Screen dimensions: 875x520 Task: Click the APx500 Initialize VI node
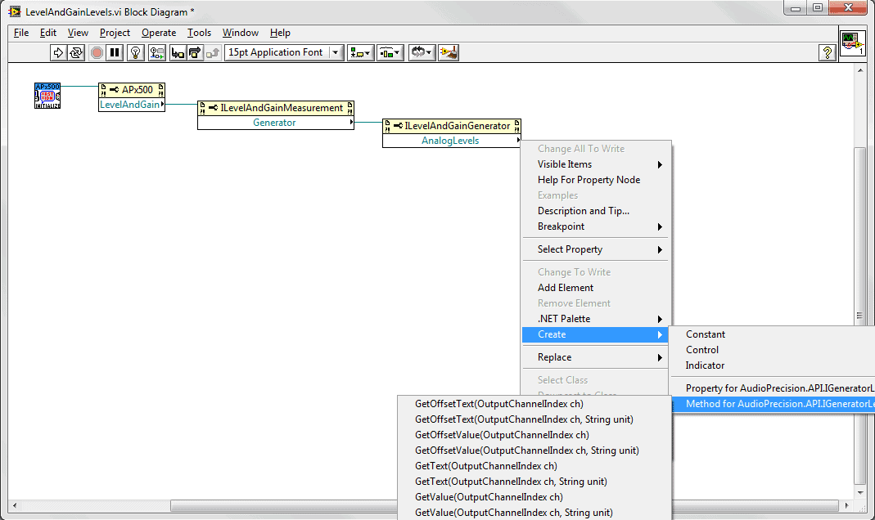tap(47, 96)
